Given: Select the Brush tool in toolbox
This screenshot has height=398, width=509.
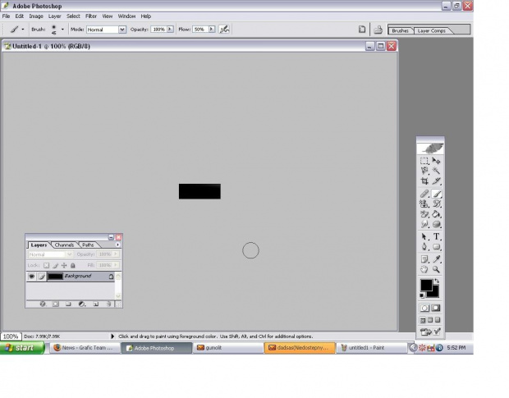Looking at the screenshot, I should [437, 194].
